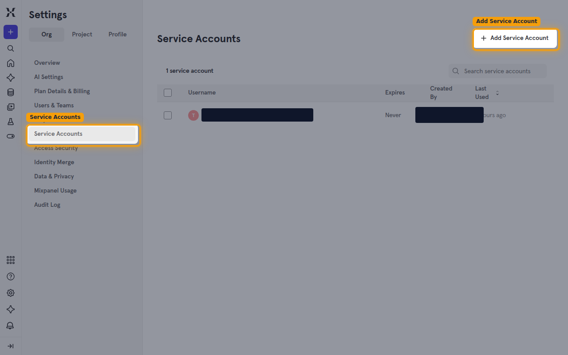Click Add Service Account button
Image resolution: width=568 pixels, height=355 pixels.
pos(515,39)
